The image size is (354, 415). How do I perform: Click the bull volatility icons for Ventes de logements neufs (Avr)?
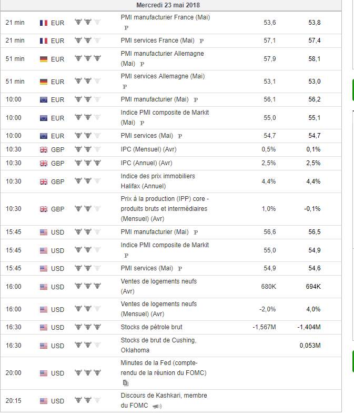pos(88,286)
